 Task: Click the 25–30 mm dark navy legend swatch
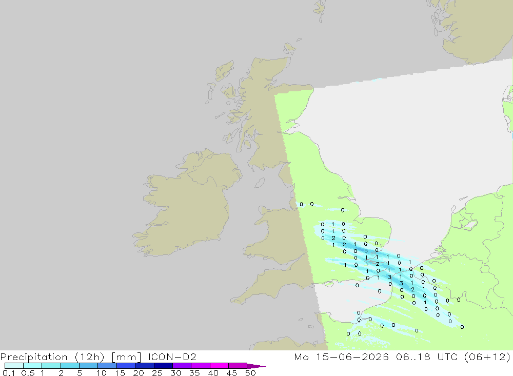[x=163, y=366]
